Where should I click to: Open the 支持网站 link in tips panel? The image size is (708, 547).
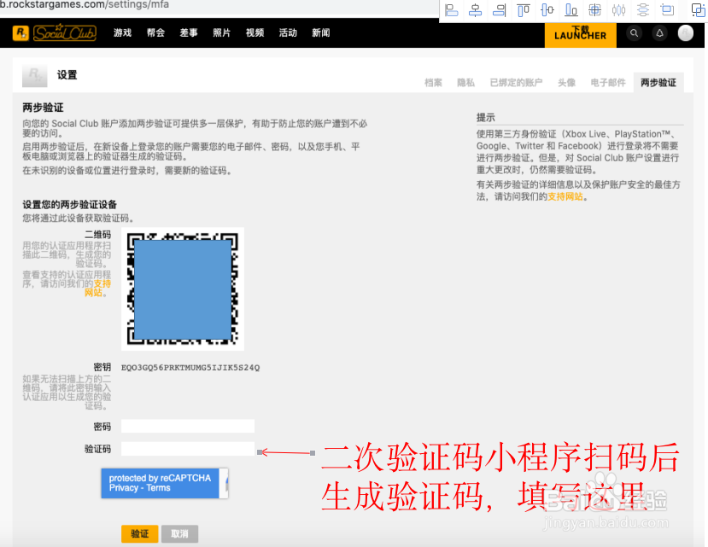pos(565,197)
